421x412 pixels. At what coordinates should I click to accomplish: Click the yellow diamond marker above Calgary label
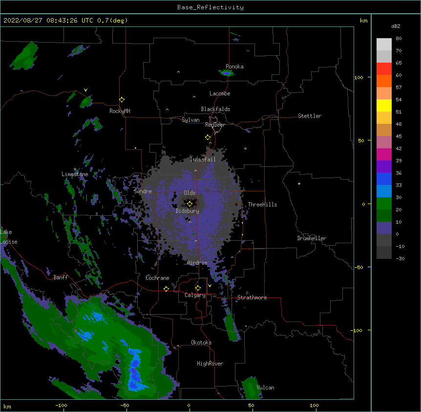click(x=198, y=288)
